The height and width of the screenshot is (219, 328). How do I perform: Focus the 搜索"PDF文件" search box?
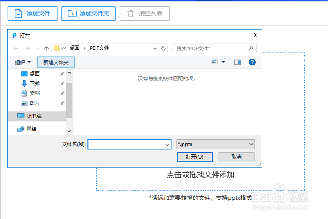(215, 48)
